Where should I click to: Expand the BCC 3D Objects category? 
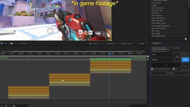[x=151, y=8]
